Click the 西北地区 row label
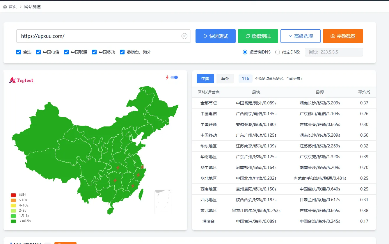Screen dimensions: 389x244 click(x=209, y=200)
